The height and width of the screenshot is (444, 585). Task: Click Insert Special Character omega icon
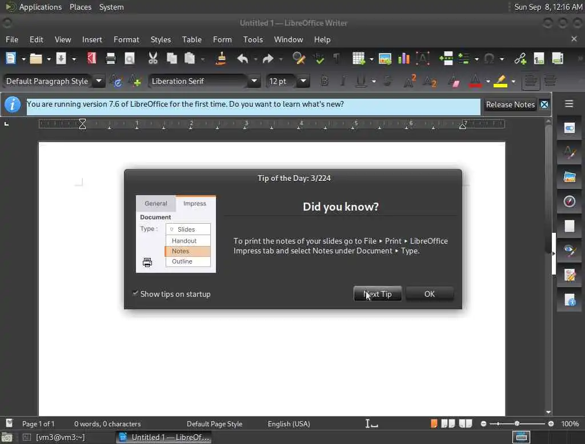click(489, 59)
